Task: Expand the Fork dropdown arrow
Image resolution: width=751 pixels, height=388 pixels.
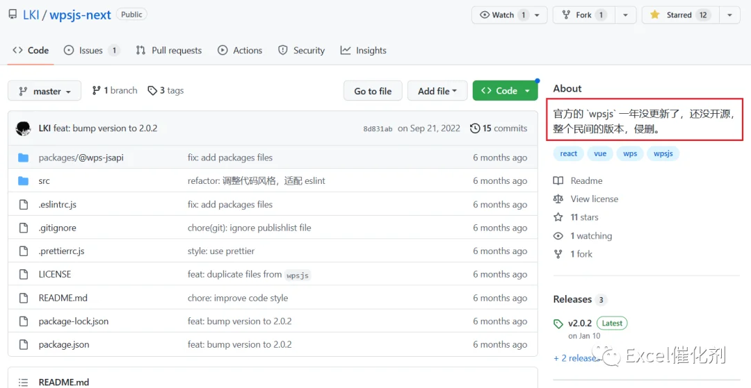Action: point(626,15)
